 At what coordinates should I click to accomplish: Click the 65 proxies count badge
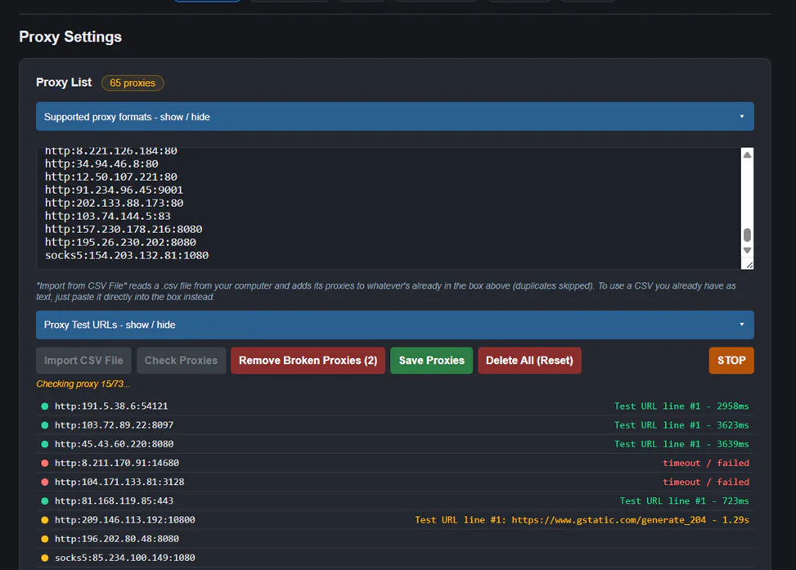pos(133,83)
